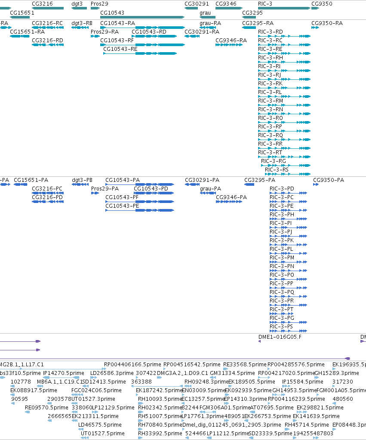Select the CG9346 gene label
Screen dimensions: 366x440
tap(226, 3)
